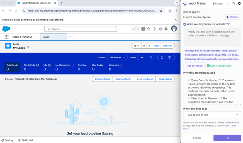Dismiss the automated test software banner
Viewport: 243px width, 143px height.
coord(176,20)
